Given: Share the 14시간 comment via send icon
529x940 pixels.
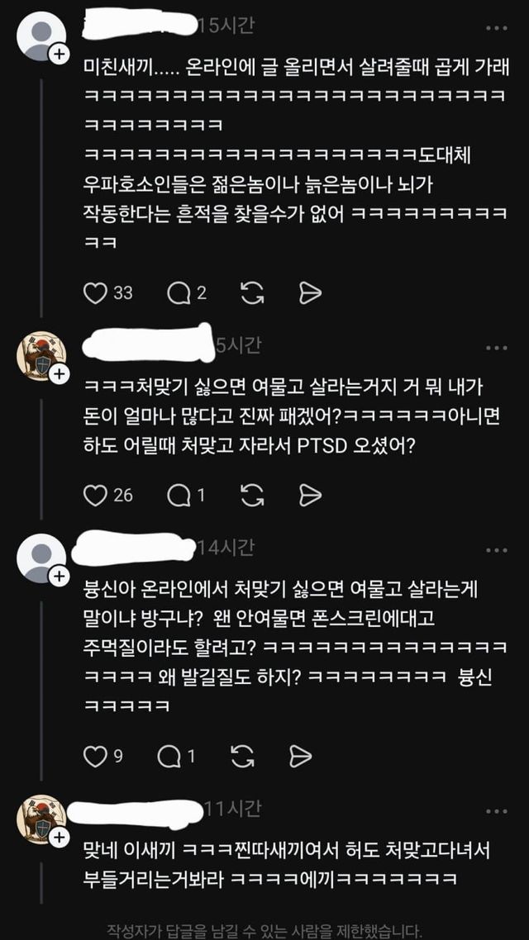Looking at the screenshot, I should (301, 757).
